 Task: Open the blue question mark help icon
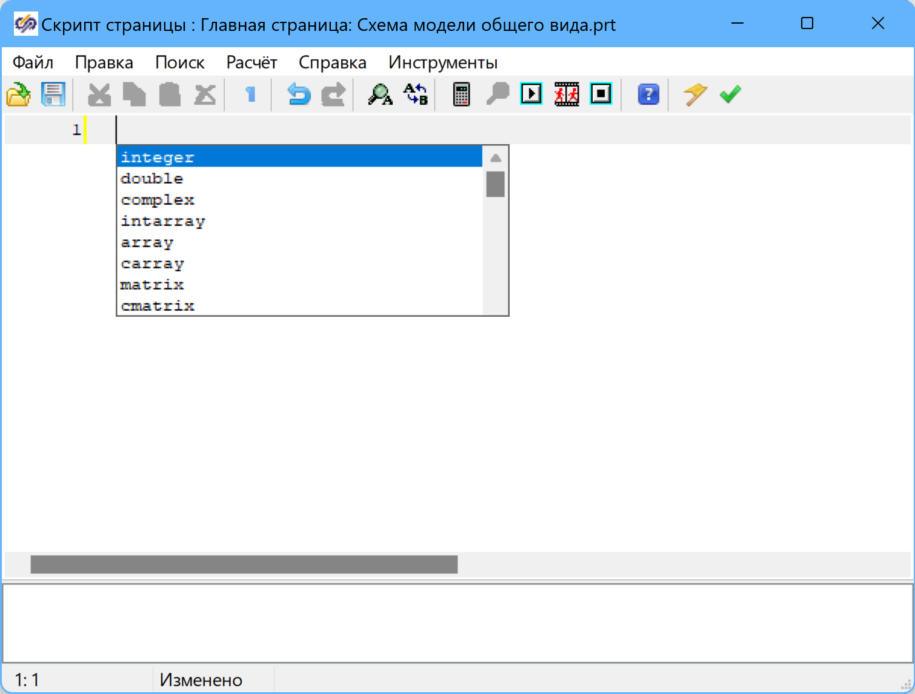pos(648,94)
